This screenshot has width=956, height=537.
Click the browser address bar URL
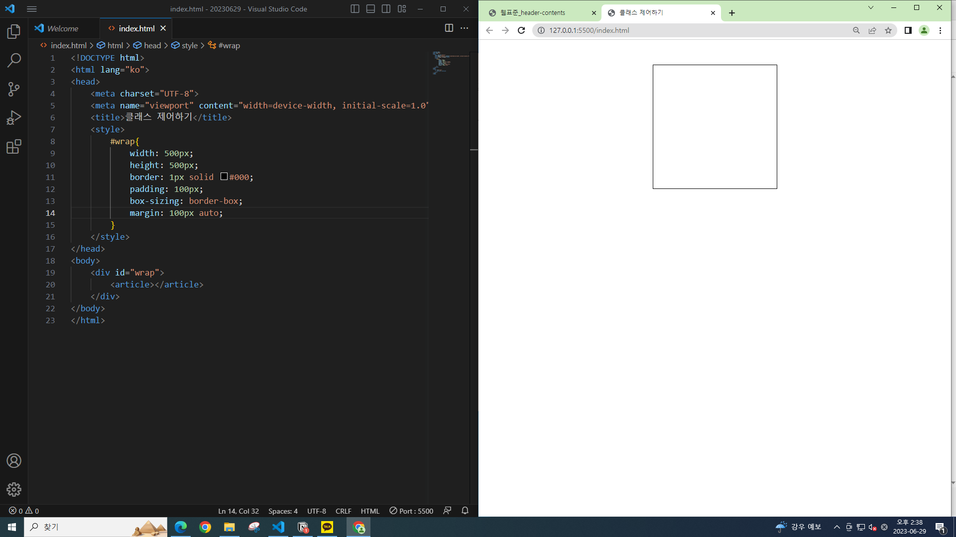(589, 30)
